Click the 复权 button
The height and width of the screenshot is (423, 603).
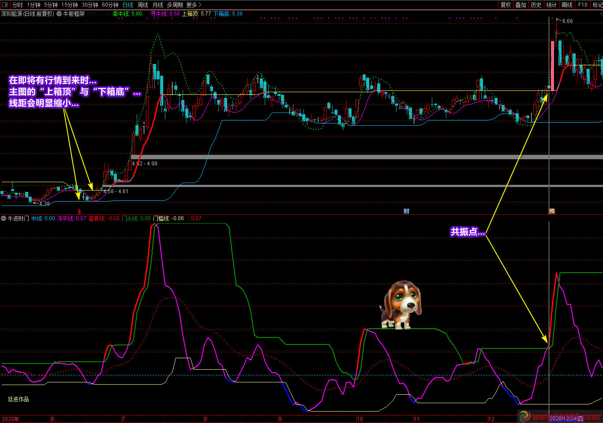pyautogui.click(x=506, y=5)
